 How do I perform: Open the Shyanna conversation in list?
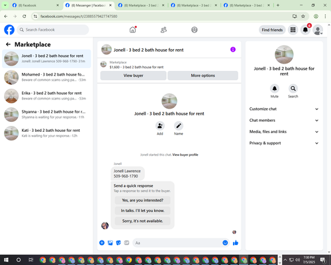(46, 115)
